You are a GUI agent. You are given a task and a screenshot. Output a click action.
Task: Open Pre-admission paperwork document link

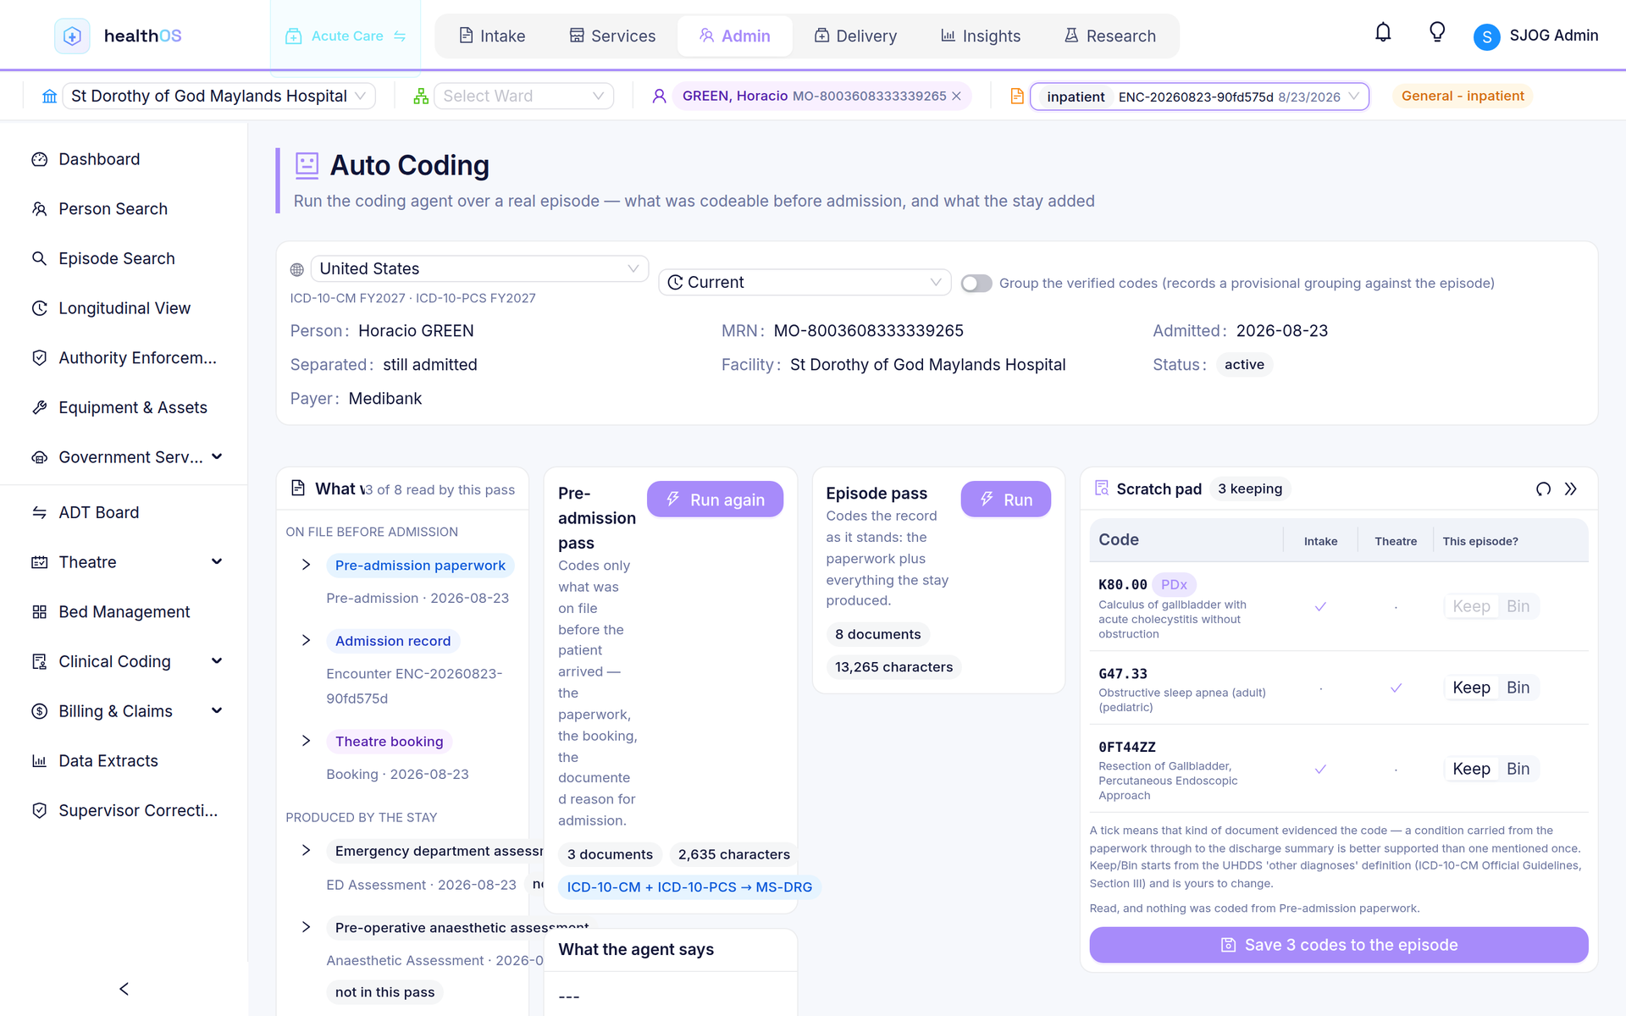click(x=420, y=566)
